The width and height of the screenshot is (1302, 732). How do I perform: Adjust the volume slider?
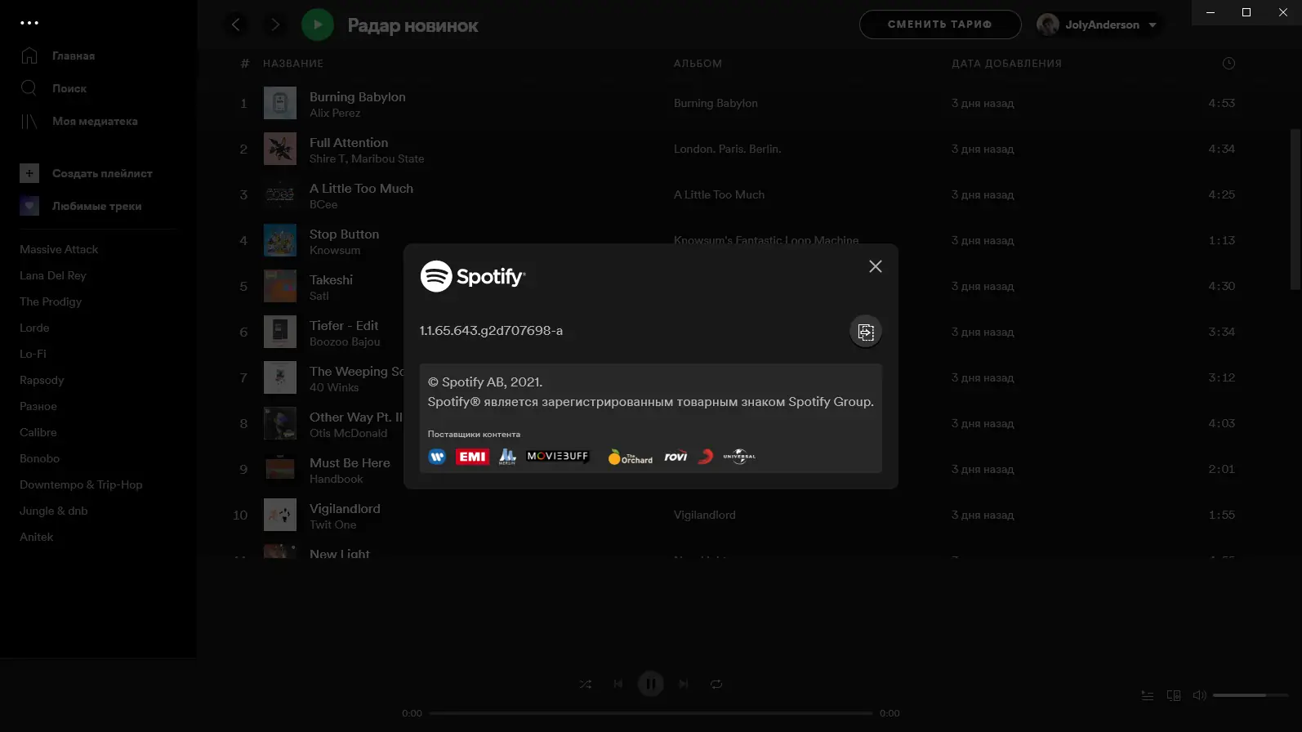tap(1250, 695)
